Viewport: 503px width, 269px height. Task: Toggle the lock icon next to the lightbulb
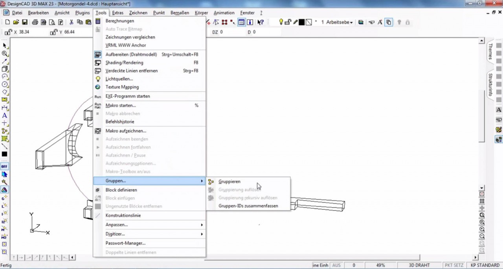(x=288, y=22)
